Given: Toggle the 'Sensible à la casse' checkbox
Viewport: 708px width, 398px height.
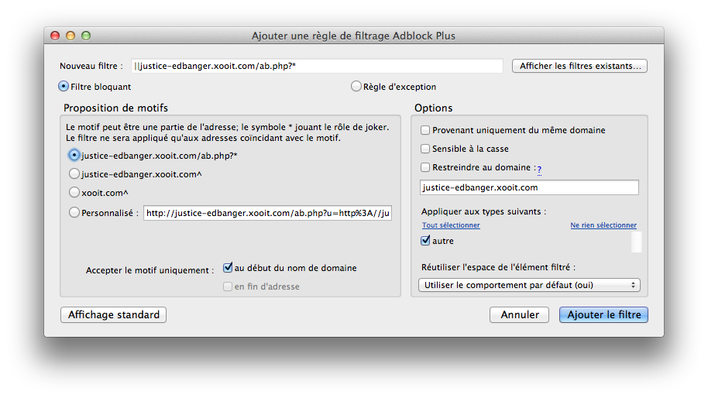Looking at the screenshot, I should 425,149.
